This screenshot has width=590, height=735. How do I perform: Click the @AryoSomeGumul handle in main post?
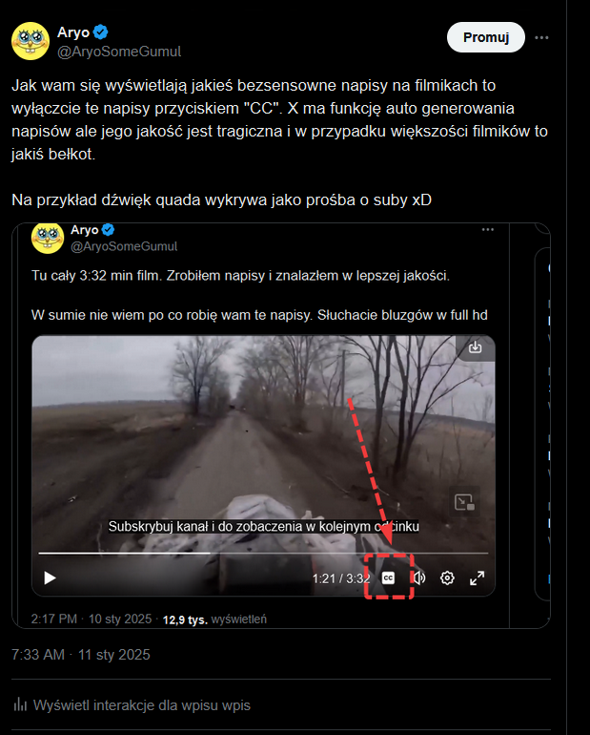pyautogui.click(x=119, y=52)
